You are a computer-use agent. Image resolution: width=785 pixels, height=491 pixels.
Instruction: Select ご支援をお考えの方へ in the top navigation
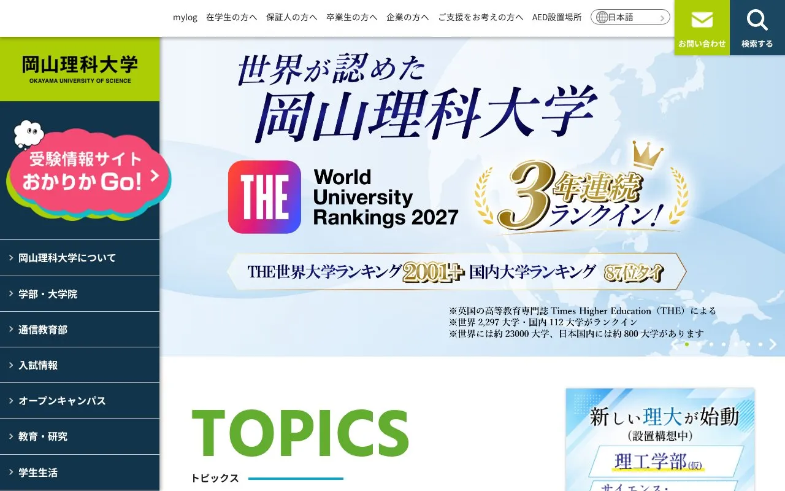[x=481, y=17]
